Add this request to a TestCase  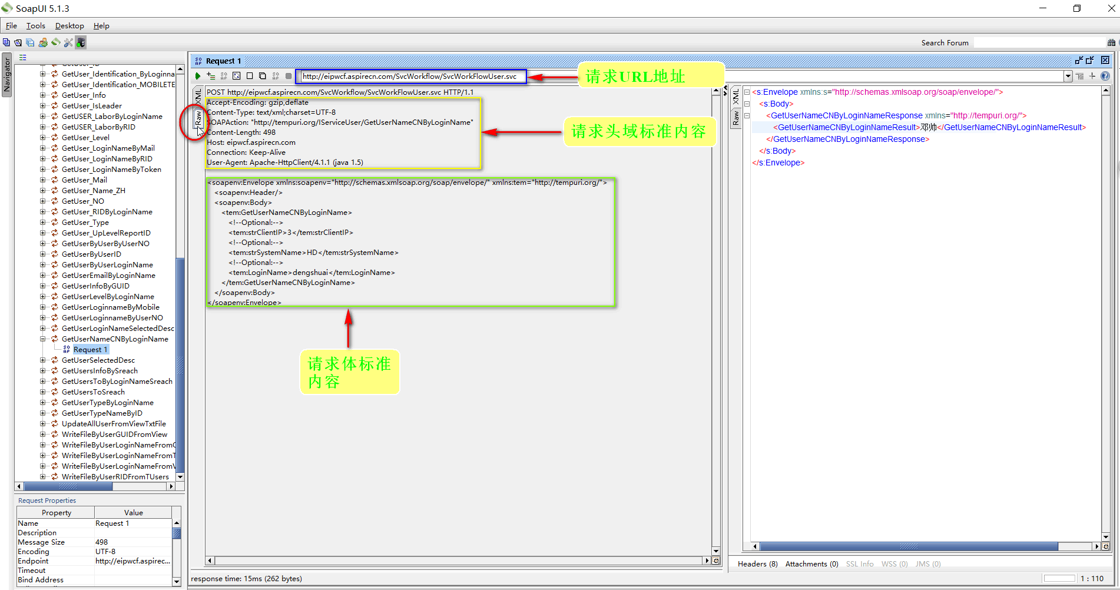[x=210, y=75]
